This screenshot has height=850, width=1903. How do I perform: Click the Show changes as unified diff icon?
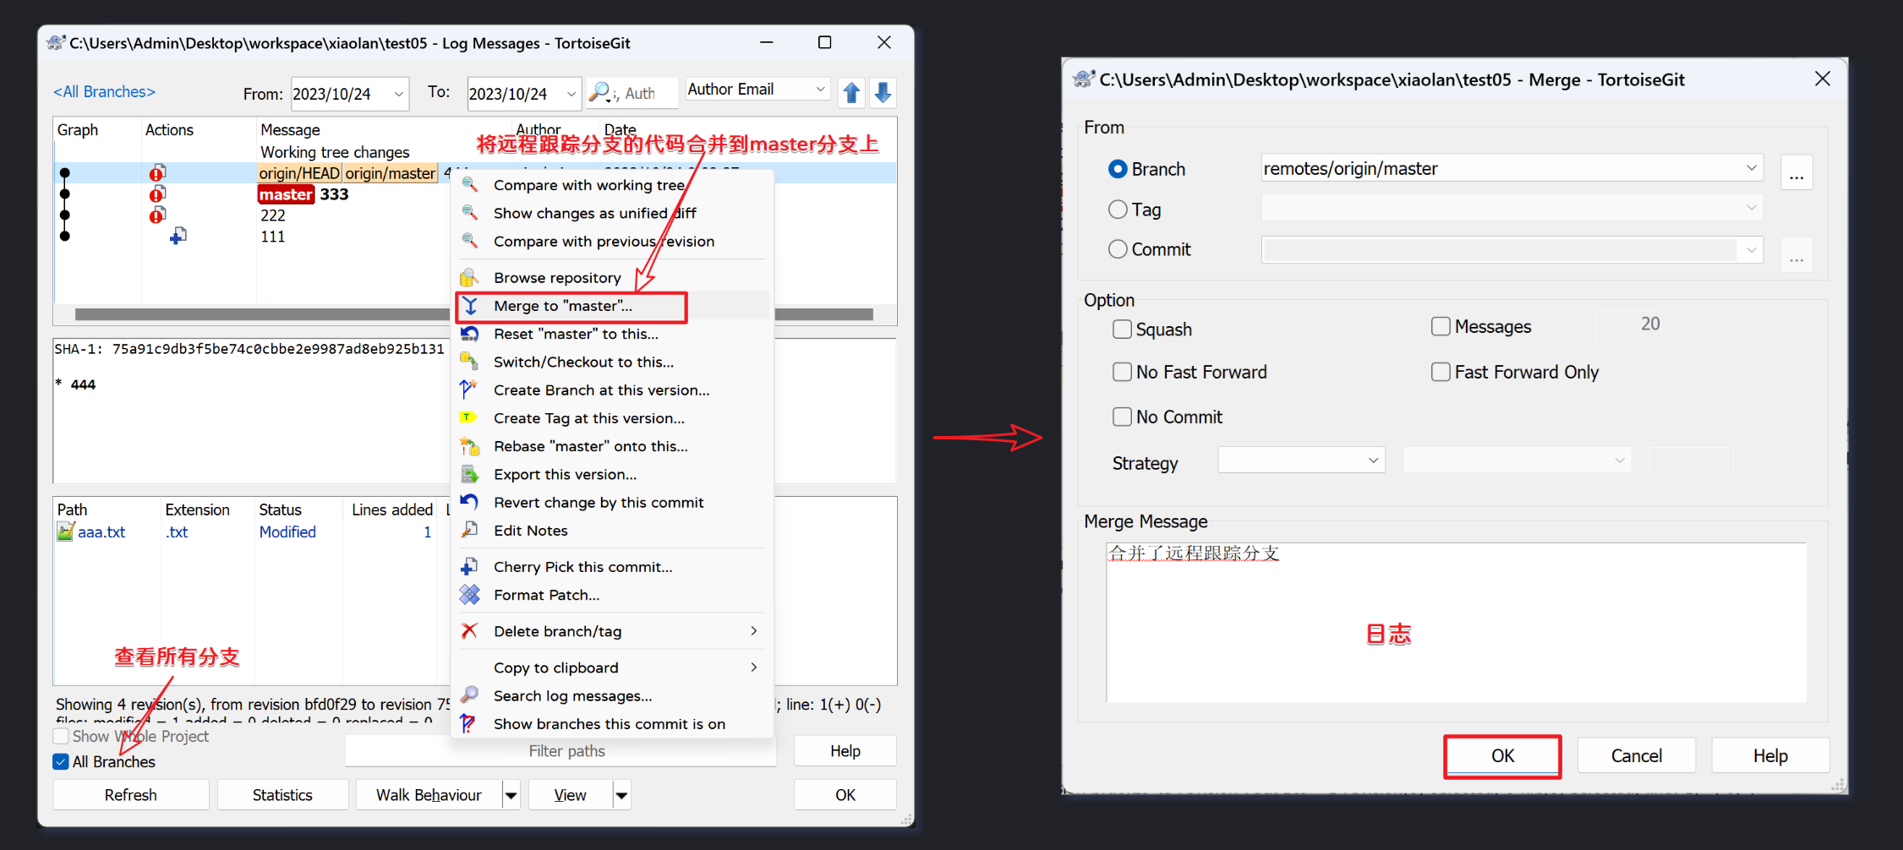[469, 213]
